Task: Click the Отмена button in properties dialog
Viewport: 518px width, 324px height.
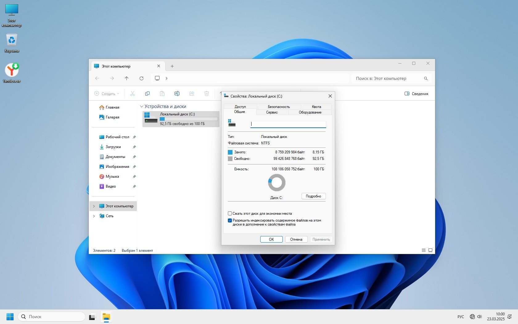Action: [296, 239]
